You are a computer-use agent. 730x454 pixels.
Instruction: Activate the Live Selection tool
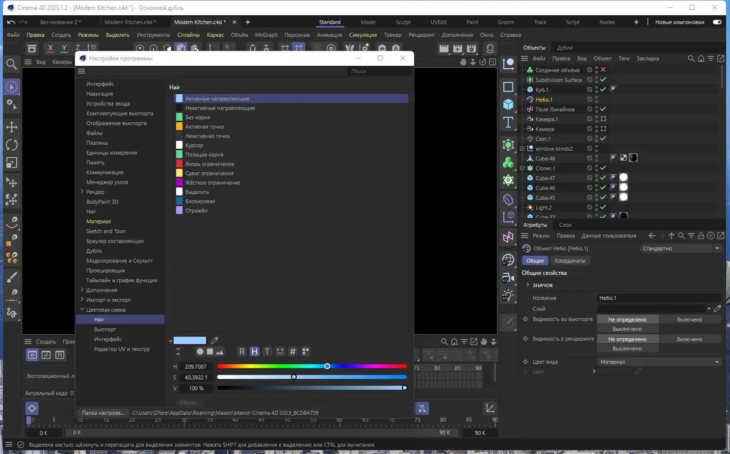[12, 87]
